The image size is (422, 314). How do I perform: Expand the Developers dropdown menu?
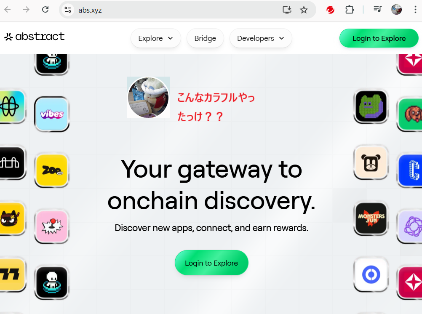261,38
